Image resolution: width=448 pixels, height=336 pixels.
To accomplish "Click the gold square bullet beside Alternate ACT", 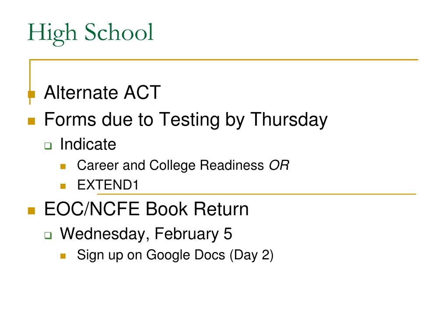I will click(x=31, y=94).
